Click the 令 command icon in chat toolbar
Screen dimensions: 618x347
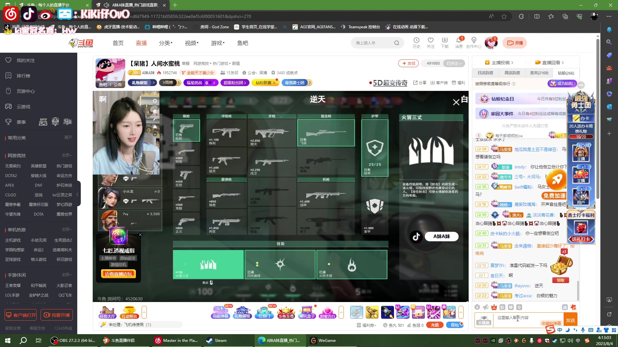(519, 307)
